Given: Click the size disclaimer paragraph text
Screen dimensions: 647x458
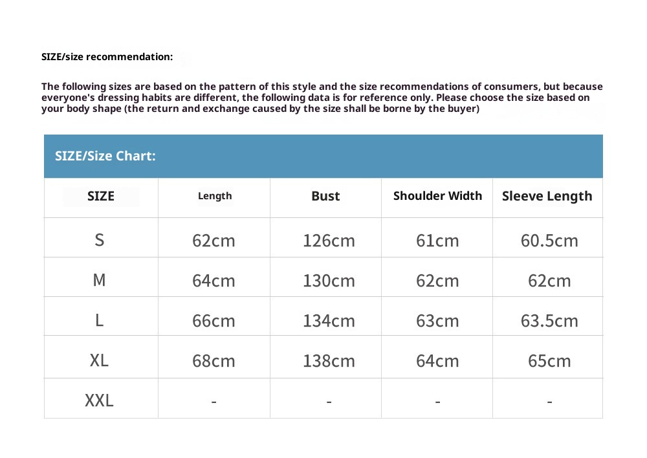Looking at the screenshot, I should click(322, 98).
